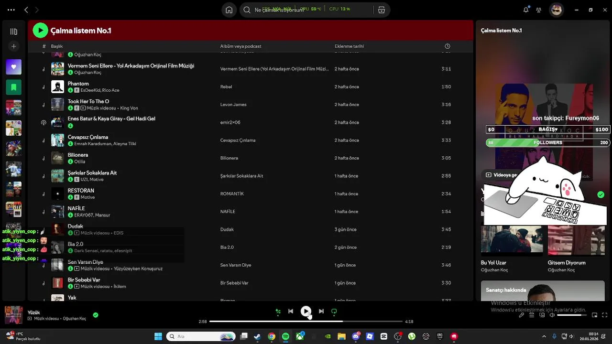Click the plus create playlist icon
612x344 pixels.
coord(13,46)
